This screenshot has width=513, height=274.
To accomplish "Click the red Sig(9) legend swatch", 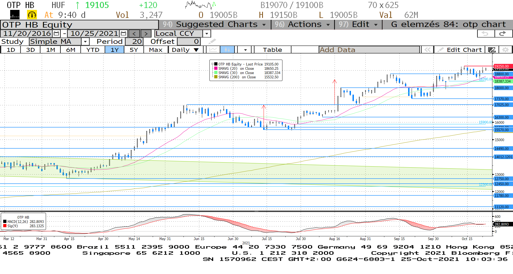I will (5, 226).
